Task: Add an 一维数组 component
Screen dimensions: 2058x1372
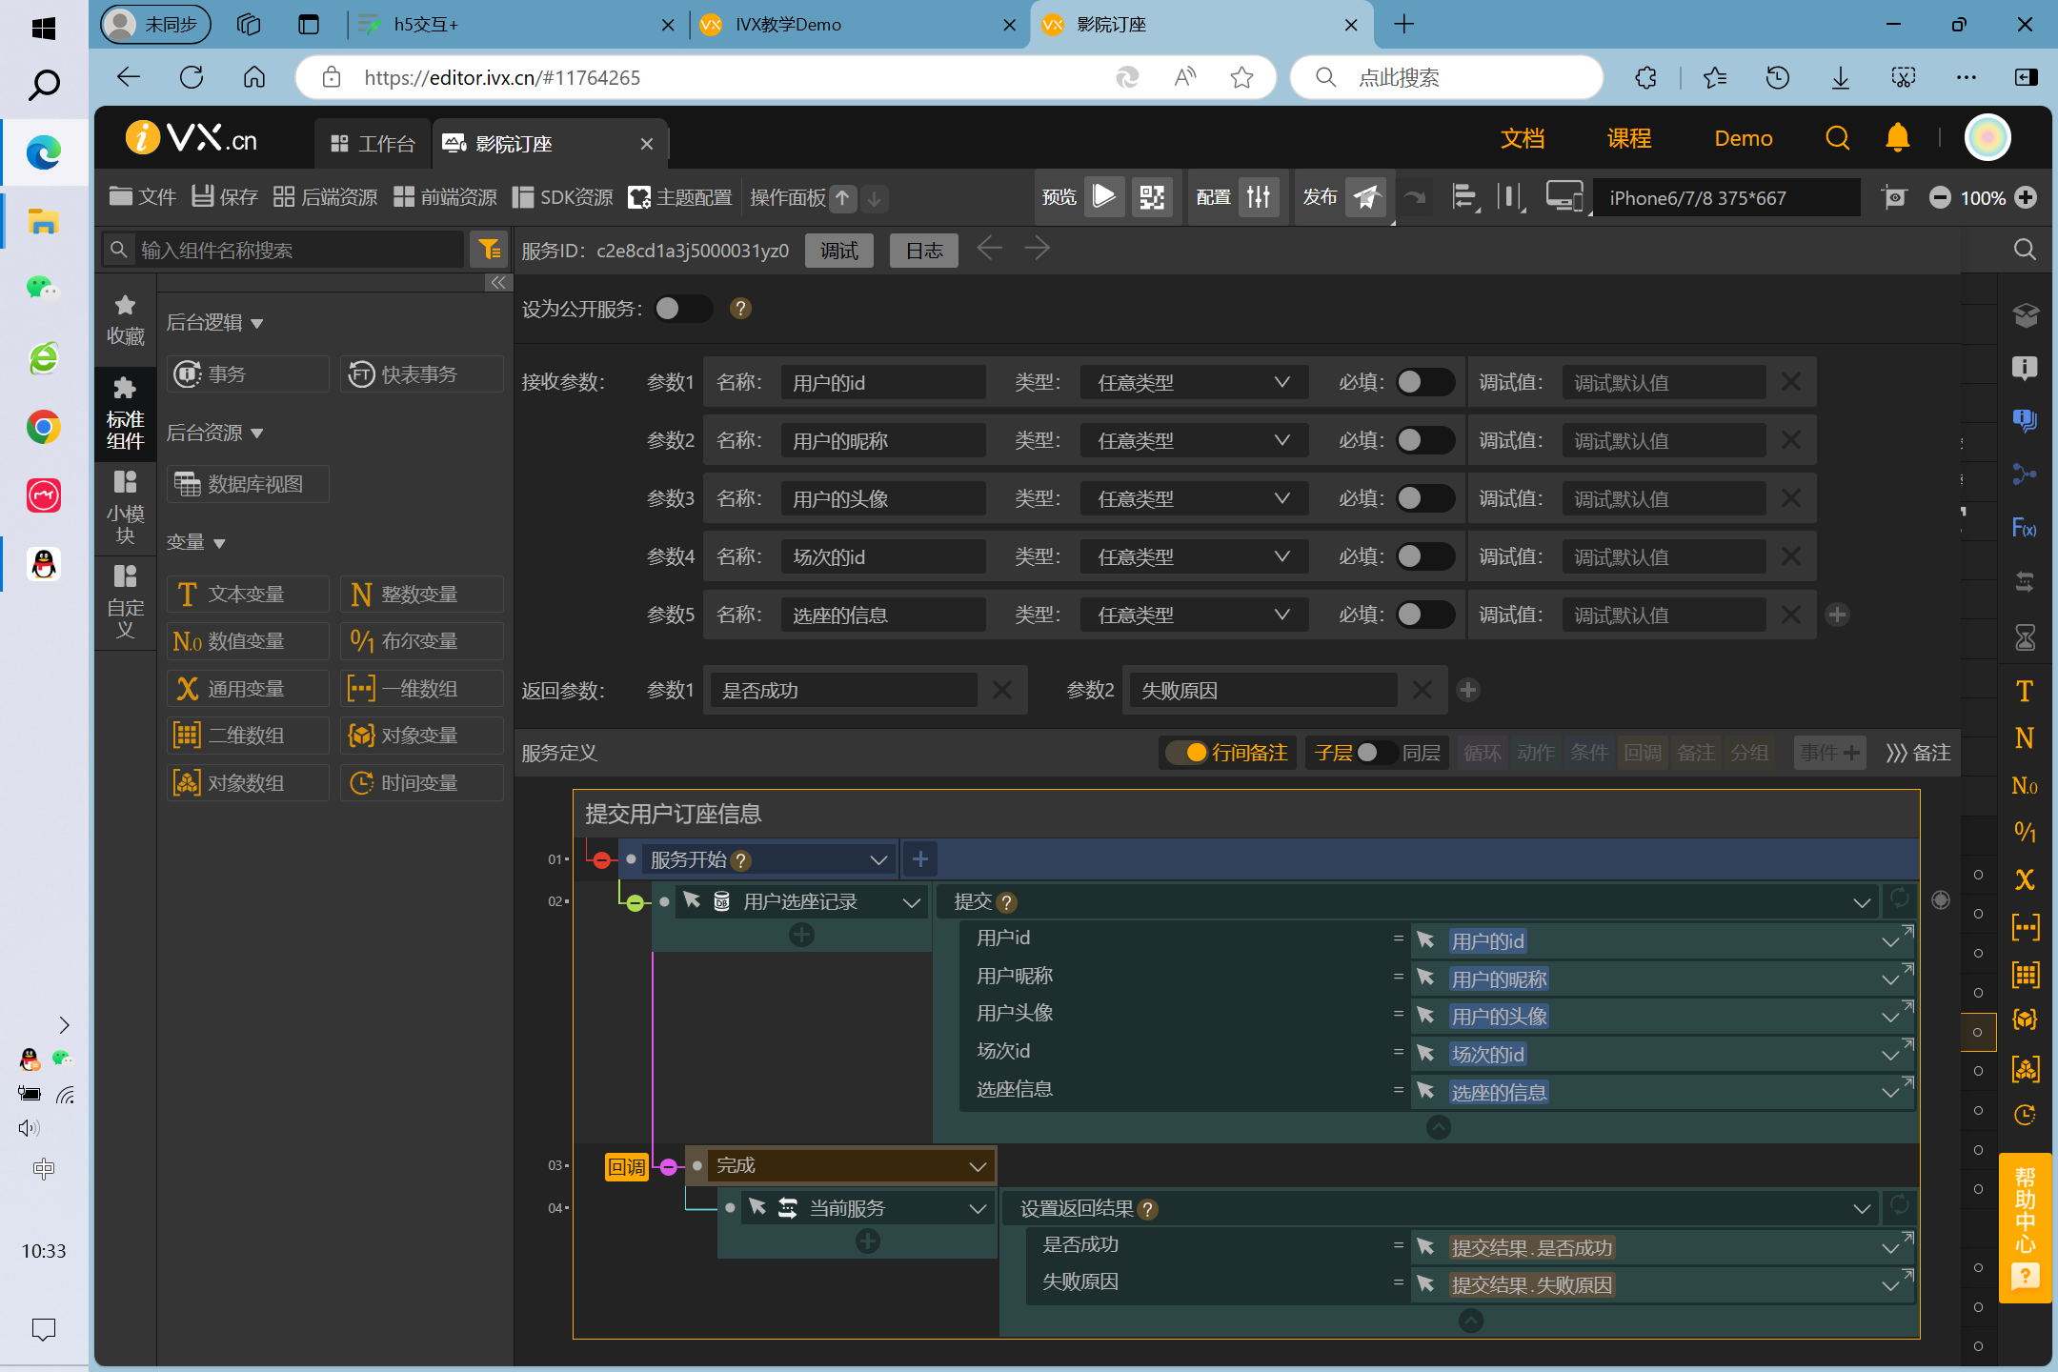Action: [x=422, y=689]
